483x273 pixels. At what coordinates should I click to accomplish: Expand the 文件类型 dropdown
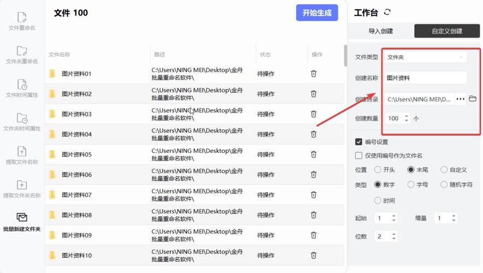point(426,57)
